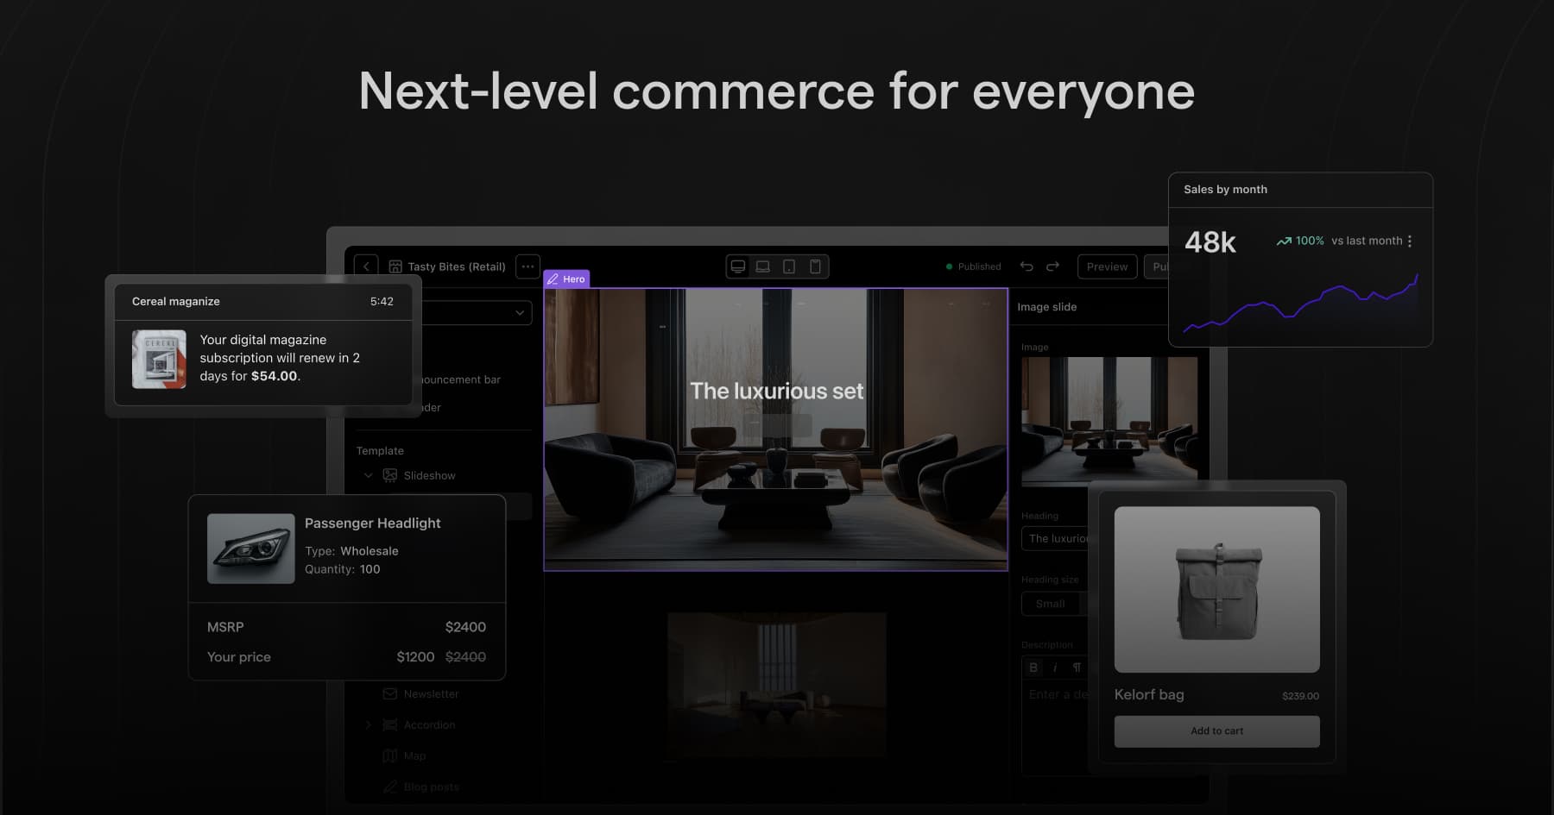
Task: Click the store icon beside Tasty Bites (Retail)
Action: [x=394, y=266]
